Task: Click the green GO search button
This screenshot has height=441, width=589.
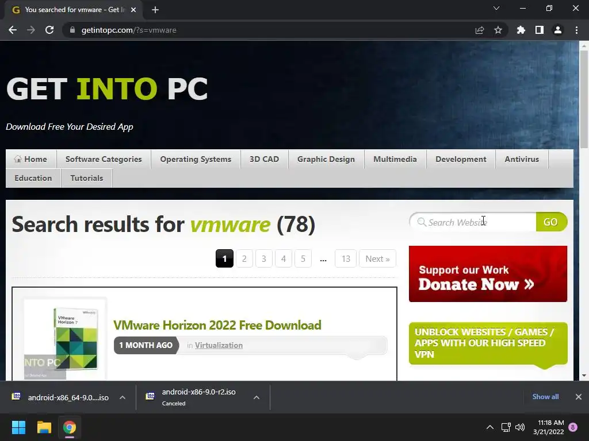Action: [x=551, y=222]
